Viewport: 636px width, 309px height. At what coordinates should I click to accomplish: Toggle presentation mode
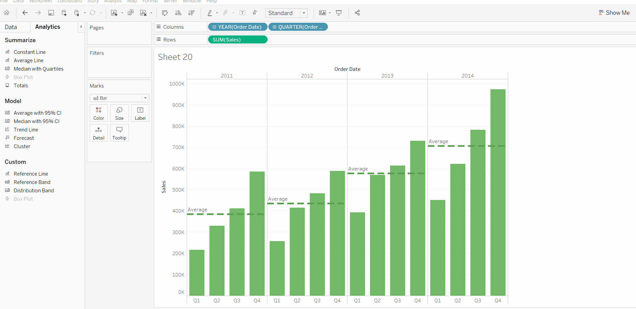pyautogui.click(x=339, y=13)
